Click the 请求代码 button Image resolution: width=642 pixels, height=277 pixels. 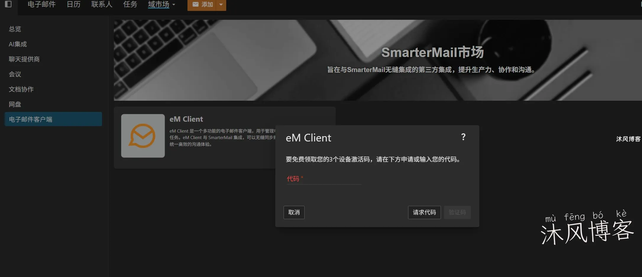pyautogui.click(x=424, y=212)
